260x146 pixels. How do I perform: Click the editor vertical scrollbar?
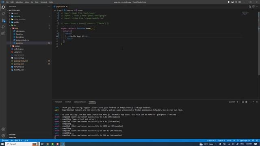pos(259,43)
